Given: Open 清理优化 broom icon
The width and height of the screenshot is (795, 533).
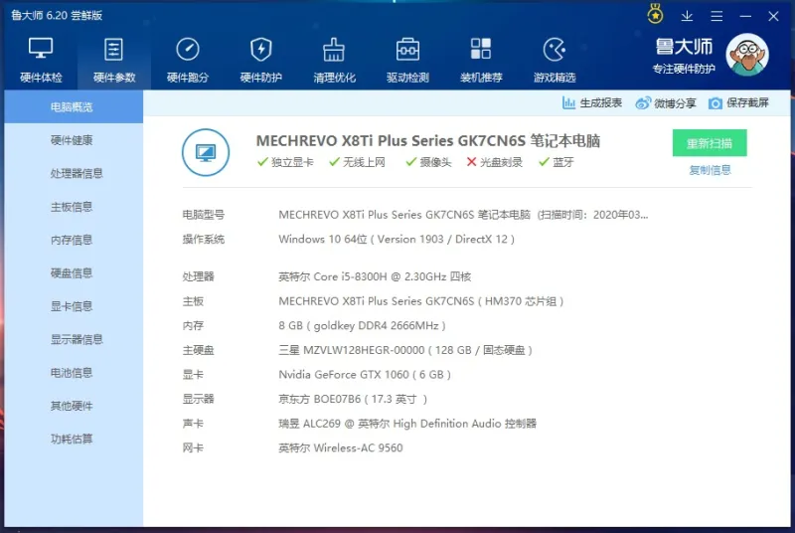Looking at the screenshot, I should tap(334, 49).
